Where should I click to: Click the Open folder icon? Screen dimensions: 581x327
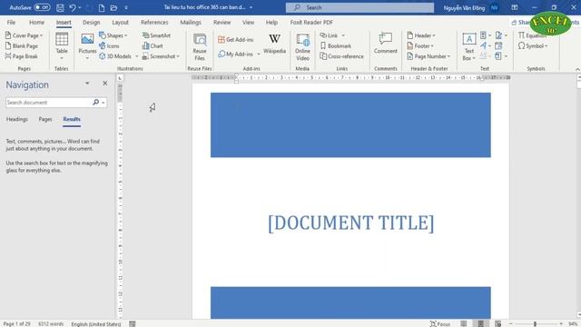tap(113, 7)
